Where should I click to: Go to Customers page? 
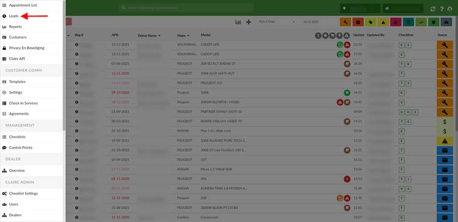[x=18, y=37]
